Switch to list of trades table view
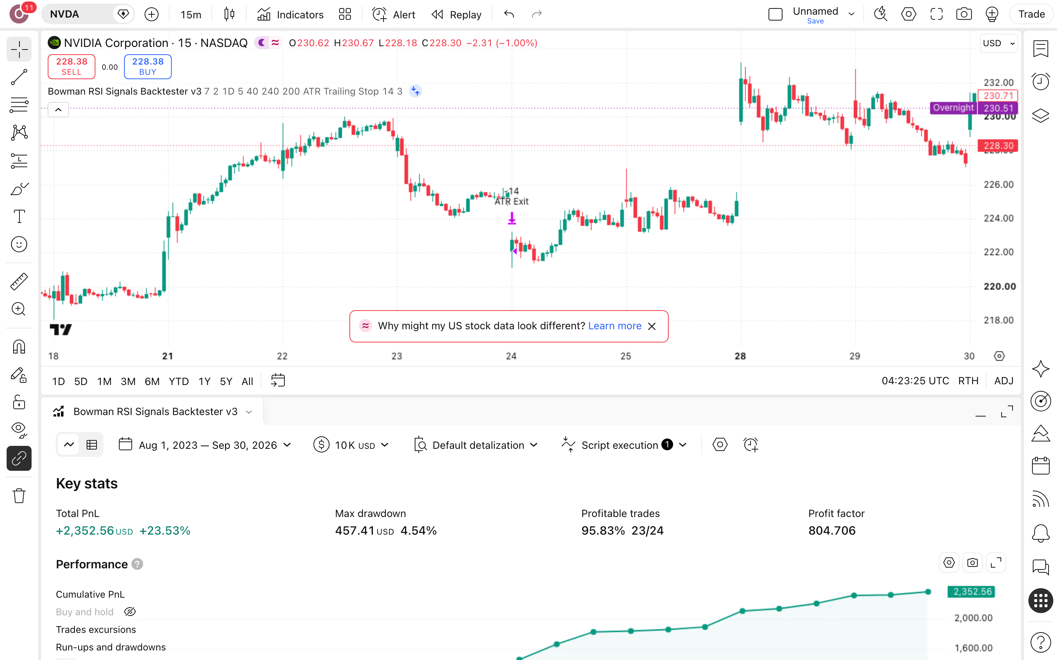 92,445
